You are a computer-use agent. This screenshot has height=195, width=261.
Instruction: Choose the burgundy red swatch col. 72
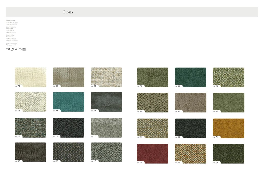[x=152, y=153]
